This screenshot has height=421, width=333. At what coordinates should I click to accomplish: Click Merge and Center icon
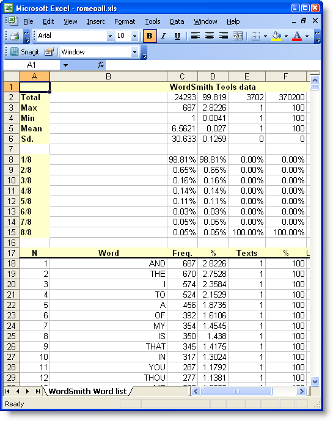pyautogui.click(x=238, y=36)
